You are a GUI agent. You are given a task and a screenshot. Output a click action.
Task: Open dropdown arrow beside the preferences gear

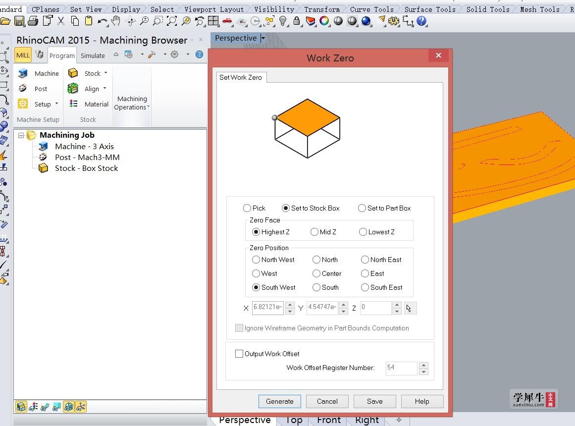188,54
